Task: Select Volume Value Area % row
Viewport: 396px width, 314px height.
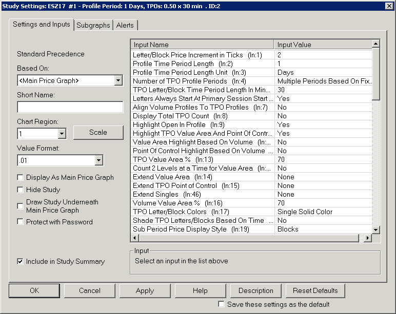Action: [251, 203]
